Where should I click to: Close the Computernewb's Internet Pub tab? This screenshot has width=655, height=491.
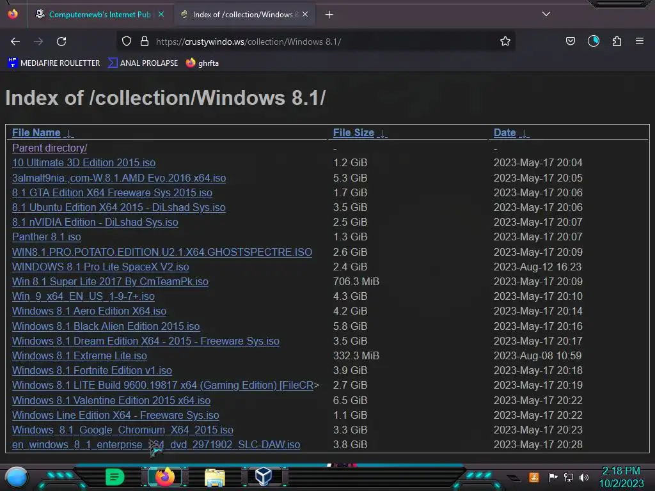click(x=161, y=15)
